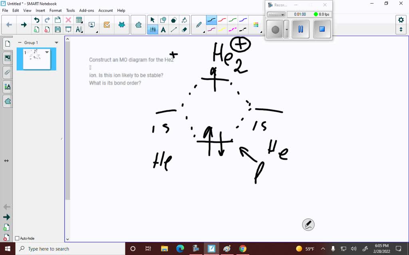Open the settings gear at top right

401,19
